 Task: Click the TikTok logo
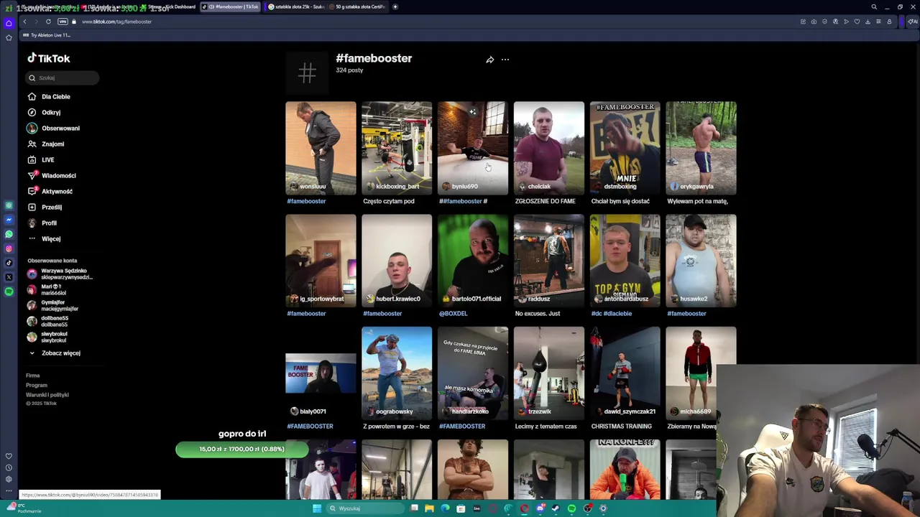(x=49, y=58)
